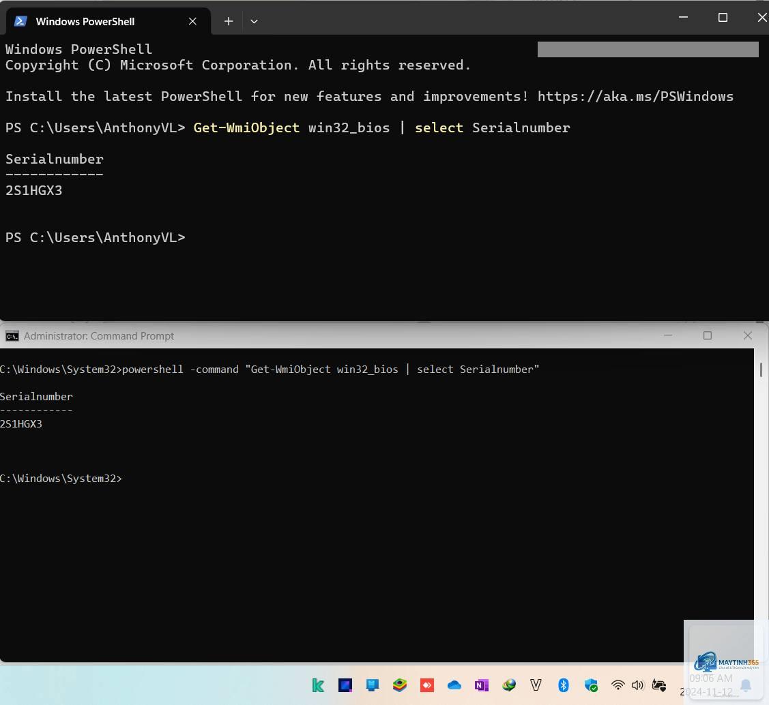
Task: Click the Serialnumber header in Command Prompt
Action: [36, 396]
